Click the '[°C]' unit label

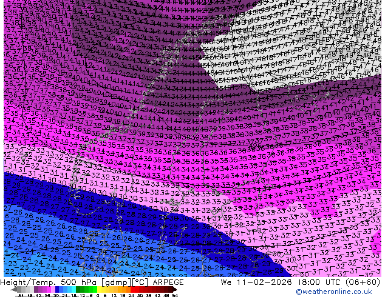[140, 282]
